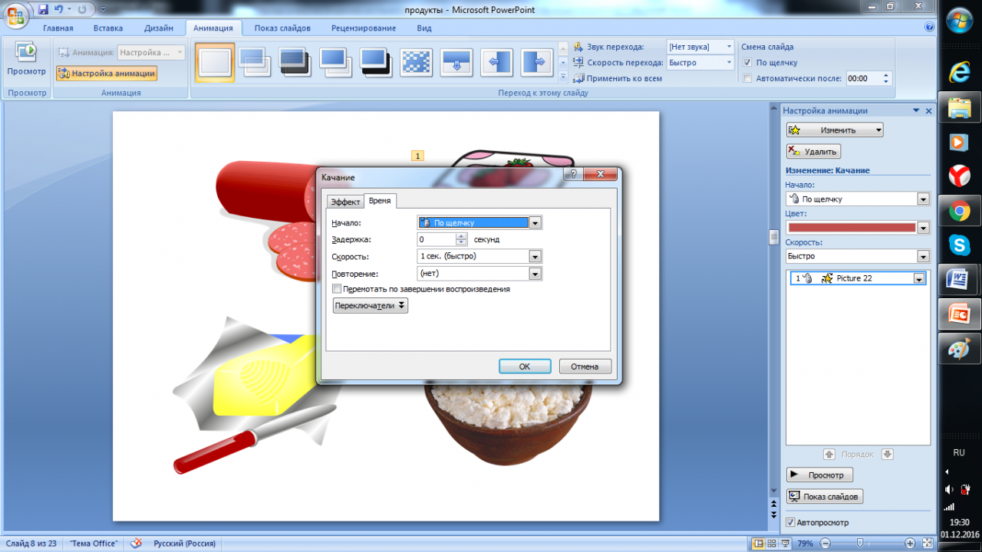Click the red color swatch under Цвет
The height and width of the screenshot is (552, 982).
pos(852,228)
